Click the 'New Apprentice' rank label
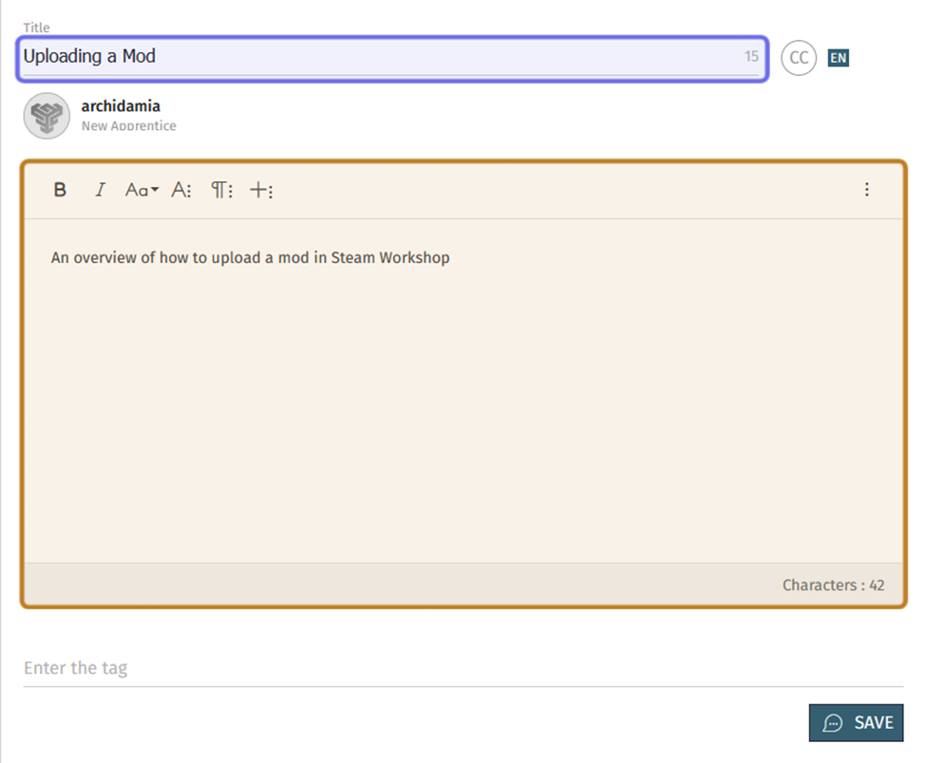 click(128, 126)
